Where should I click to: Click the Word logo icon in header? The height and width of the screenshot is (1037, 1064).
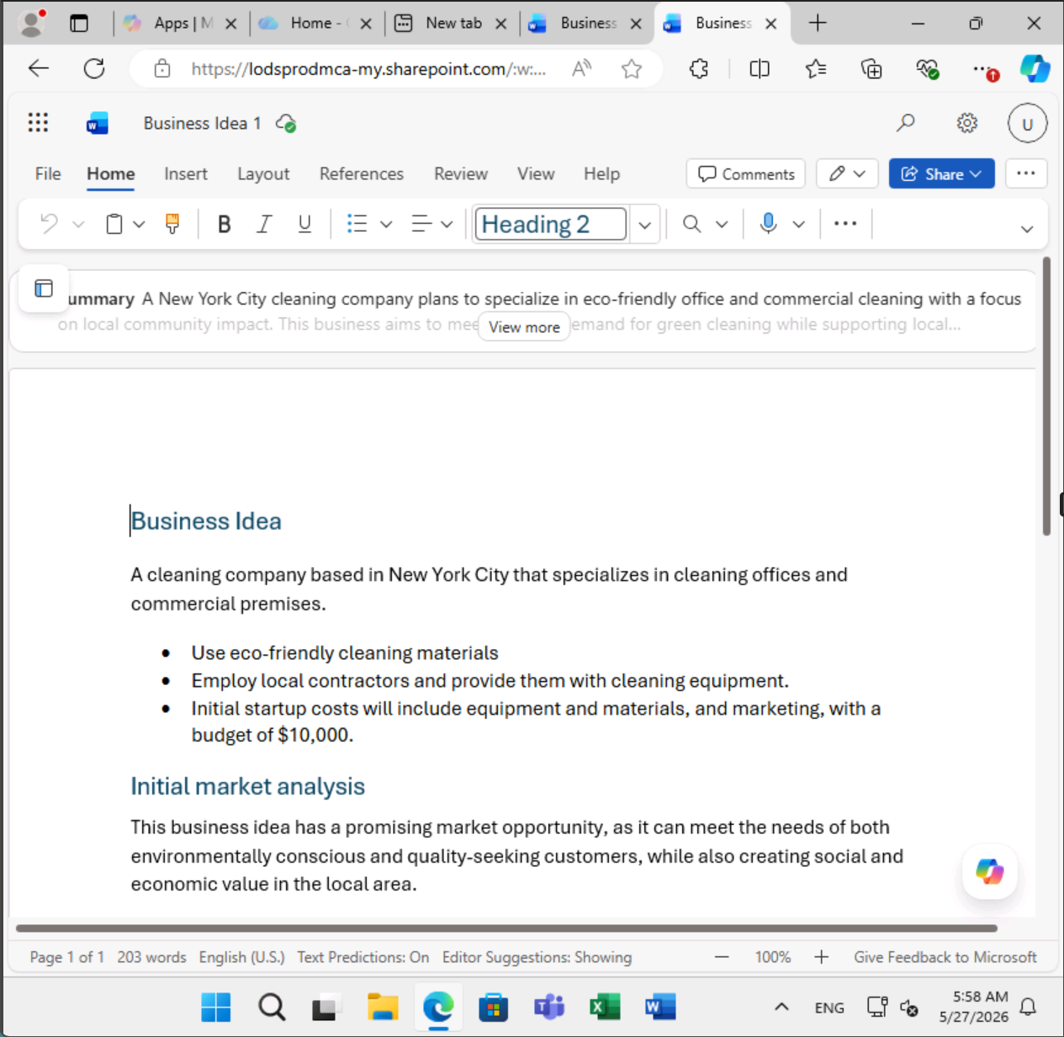point(98,124)
